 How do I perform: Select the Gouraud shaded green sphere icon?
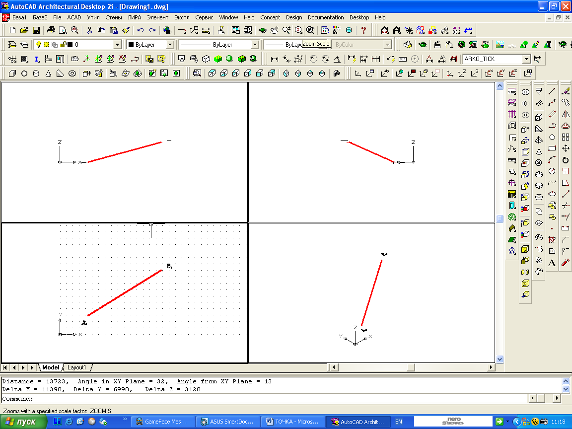(229, 59)
